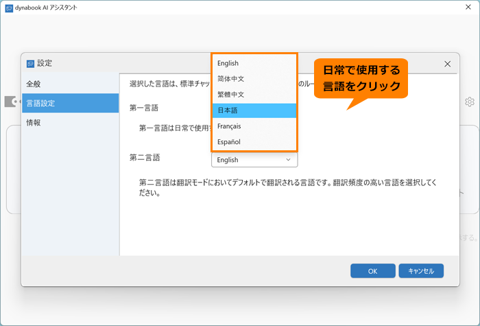Screen dimensions: 480x326
Task: Click the 第一言語 label
Action: [144, 108]
